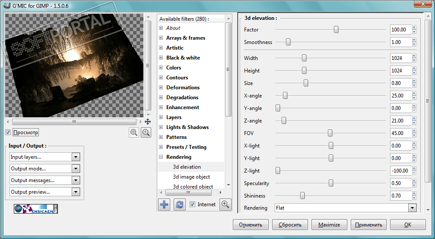Click the Y-light slider handle
Image resolution: width=435 pixels, height=239 pixels.
pyautogui.click(x=331, y=158)
